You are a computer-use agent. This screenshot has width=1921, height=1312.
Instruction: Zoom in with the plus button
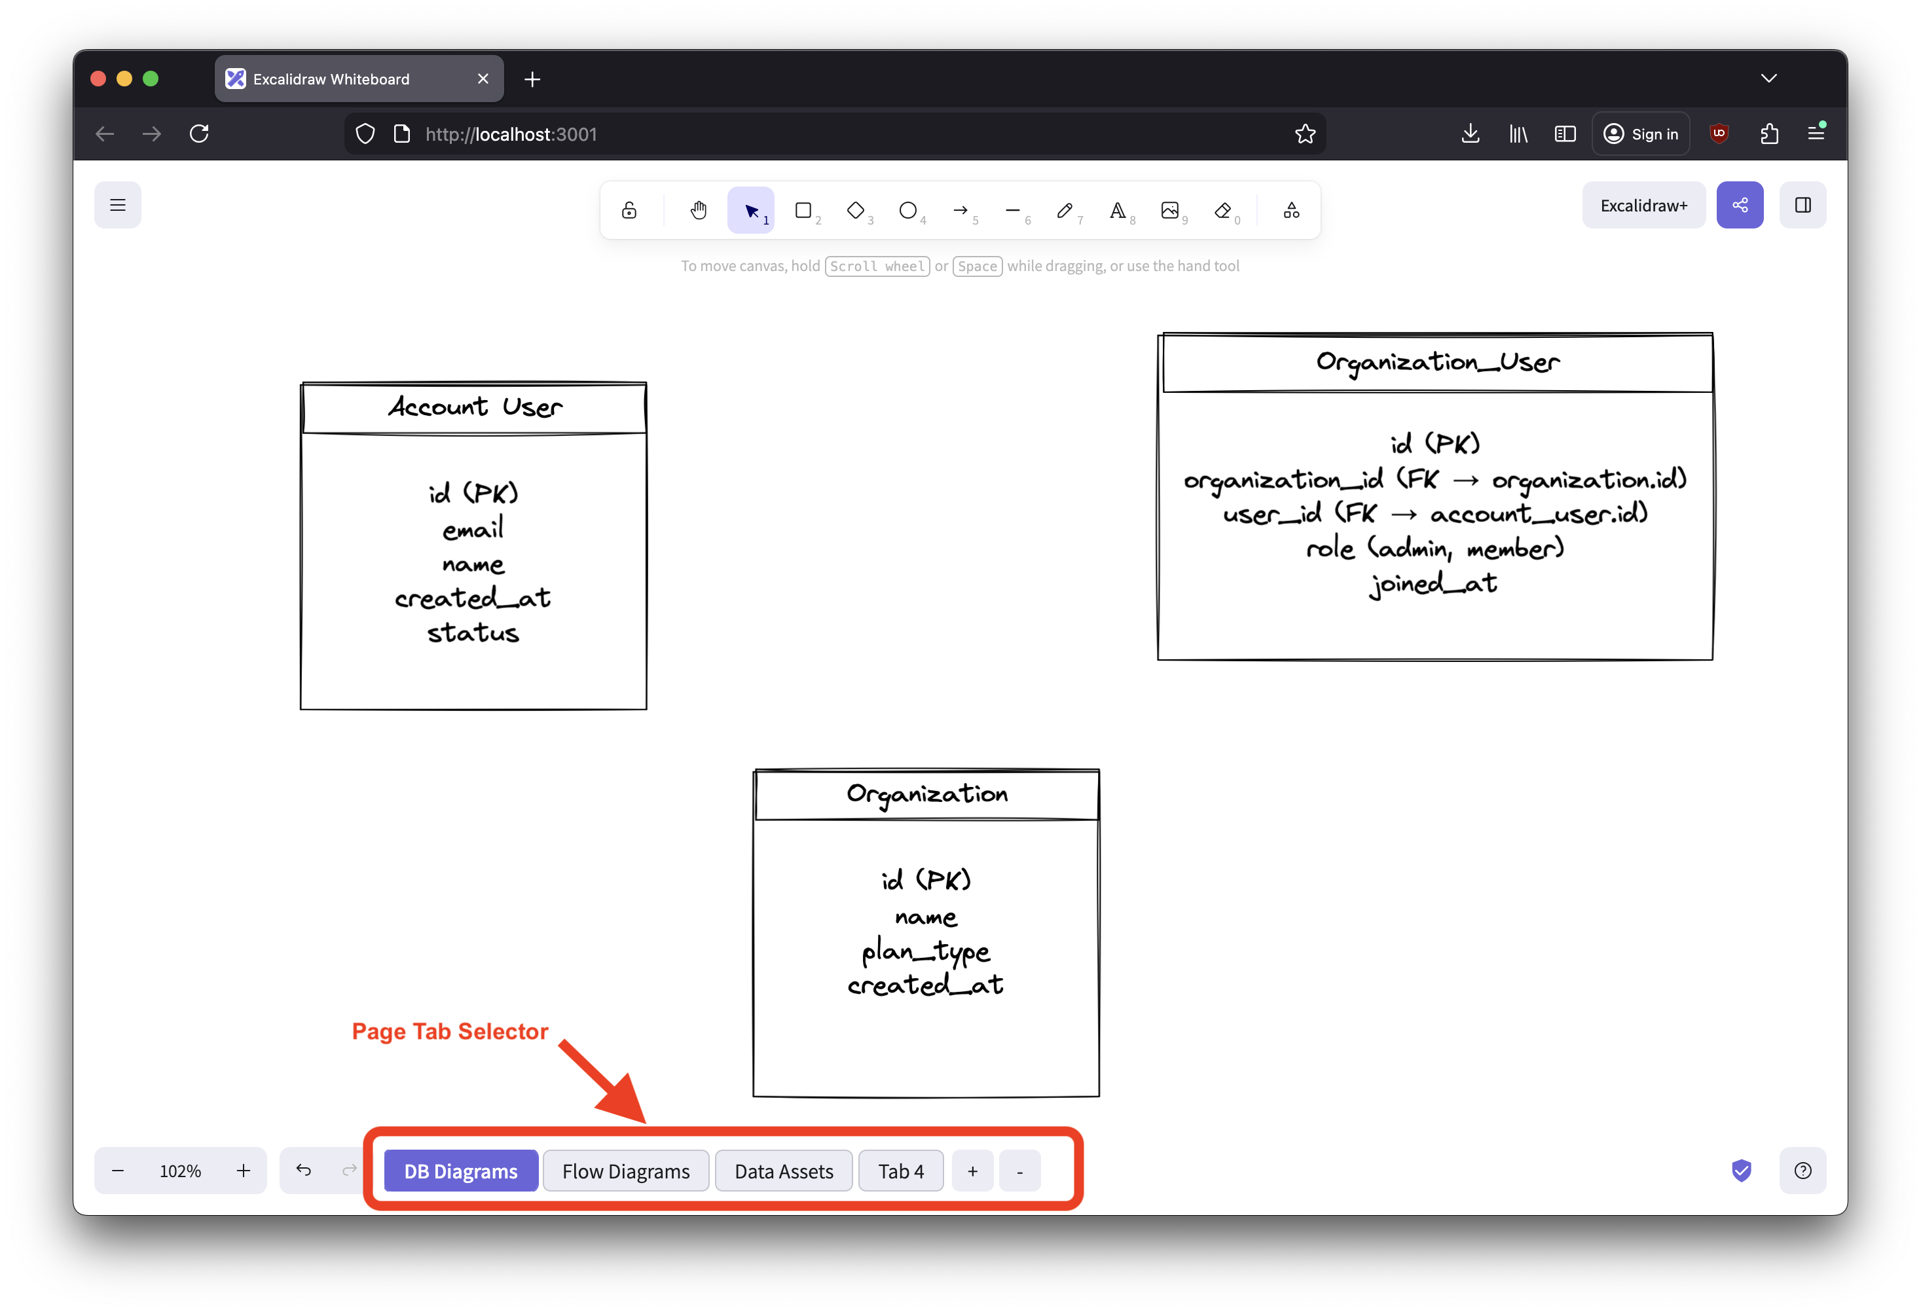click(243, 1170)
